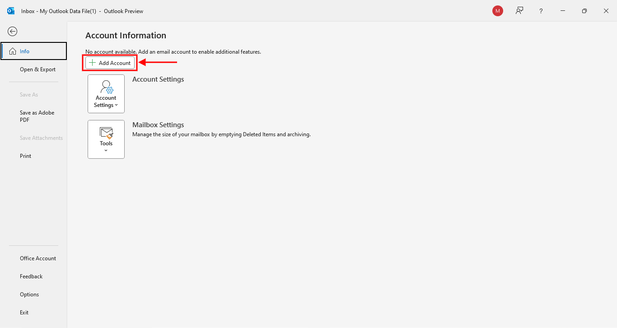Click the Account Information heading
This screenshot has height=328, width=617.
click(x=126, y=36)
